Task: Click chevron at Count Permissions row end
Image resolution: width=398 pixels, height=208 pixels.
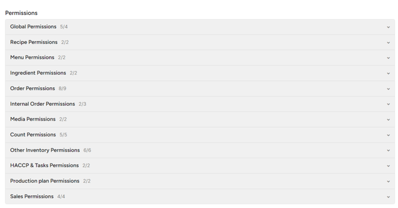Action: [x=388, y=135]
